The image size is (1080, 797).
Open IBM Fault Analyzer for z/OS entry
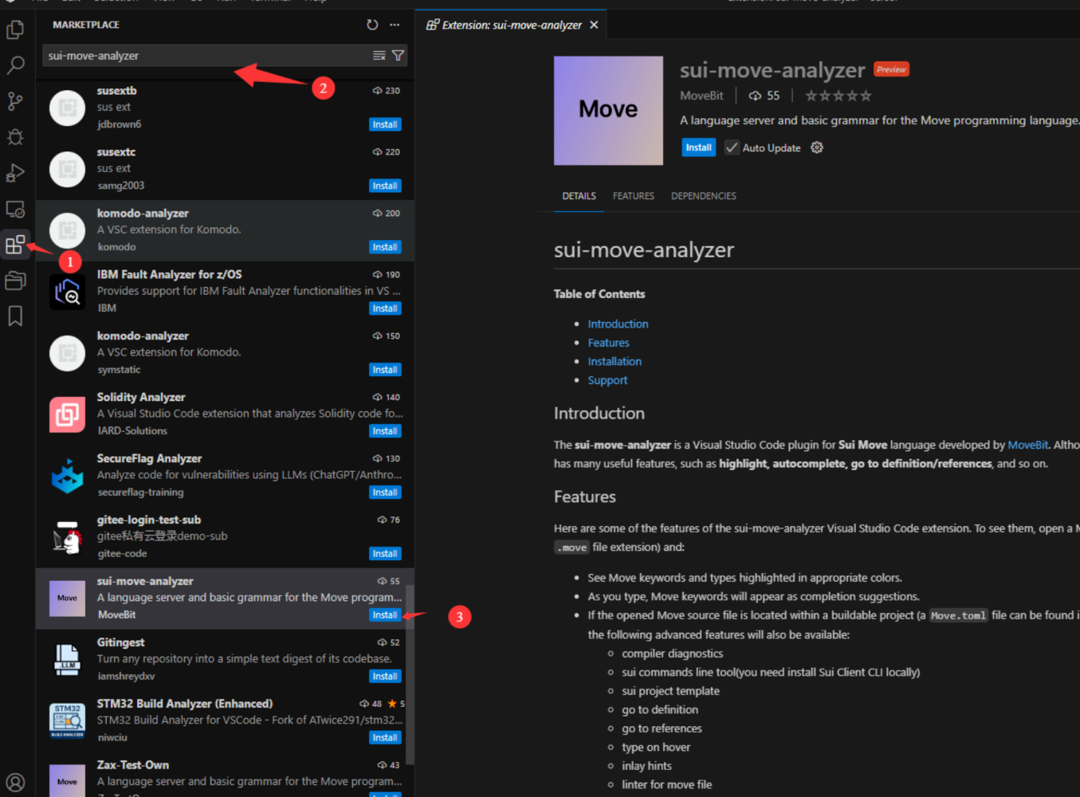224,292
